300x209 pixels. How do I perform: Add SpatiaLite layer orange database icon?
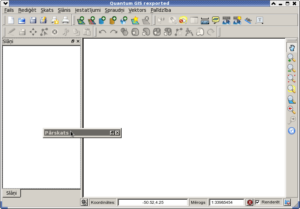coord(113,21)
